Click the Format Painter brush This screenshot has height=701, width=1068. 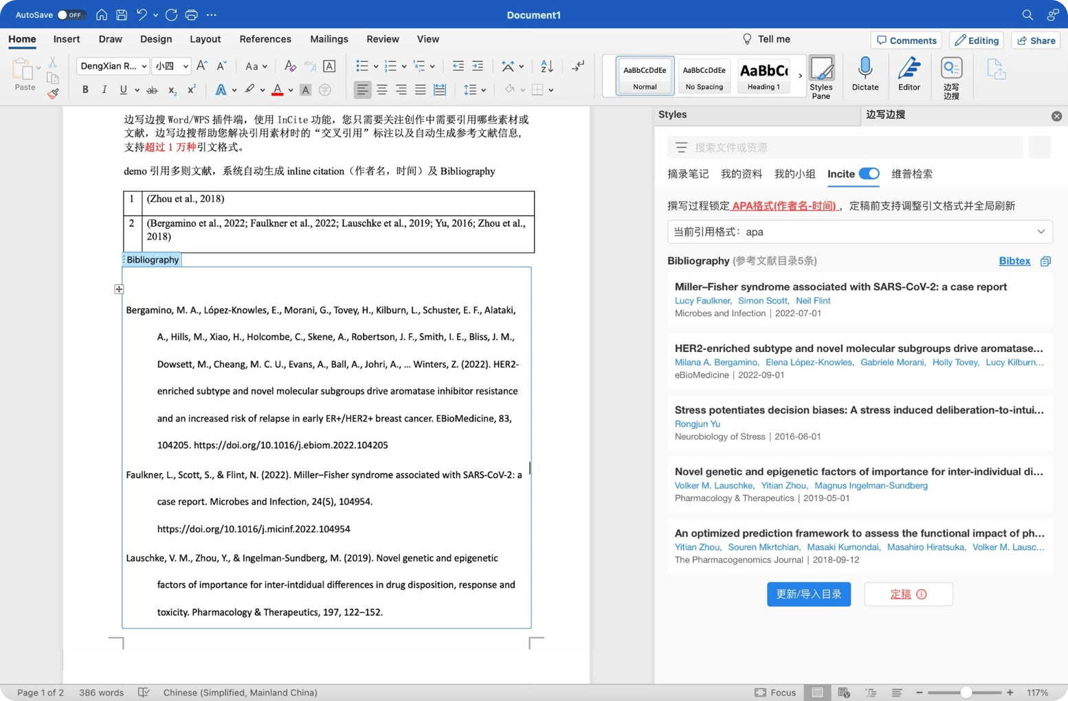(53, 94)
